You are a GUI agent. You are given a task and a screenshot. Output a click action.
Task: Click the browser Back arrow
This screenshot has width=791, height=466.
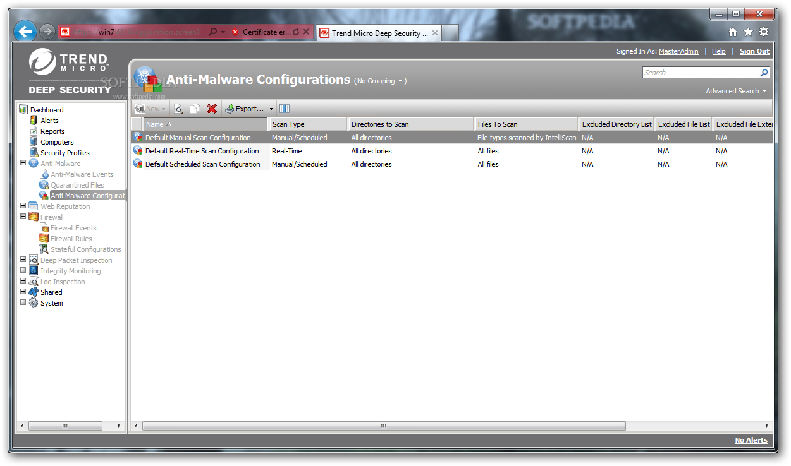tap(25, 31)
